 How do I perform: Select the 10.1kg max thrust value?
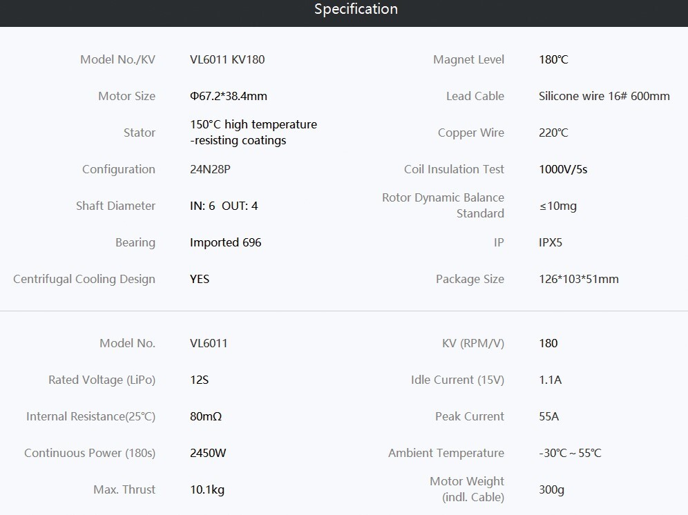[207, 490]
